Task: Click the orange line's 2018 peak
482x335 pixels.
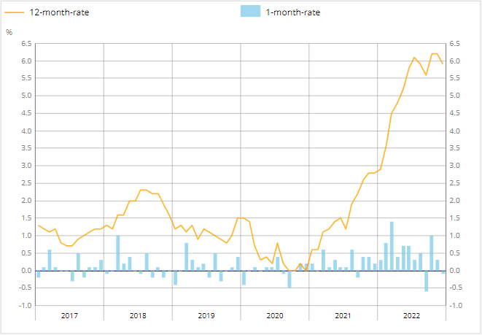Action: 144,190
